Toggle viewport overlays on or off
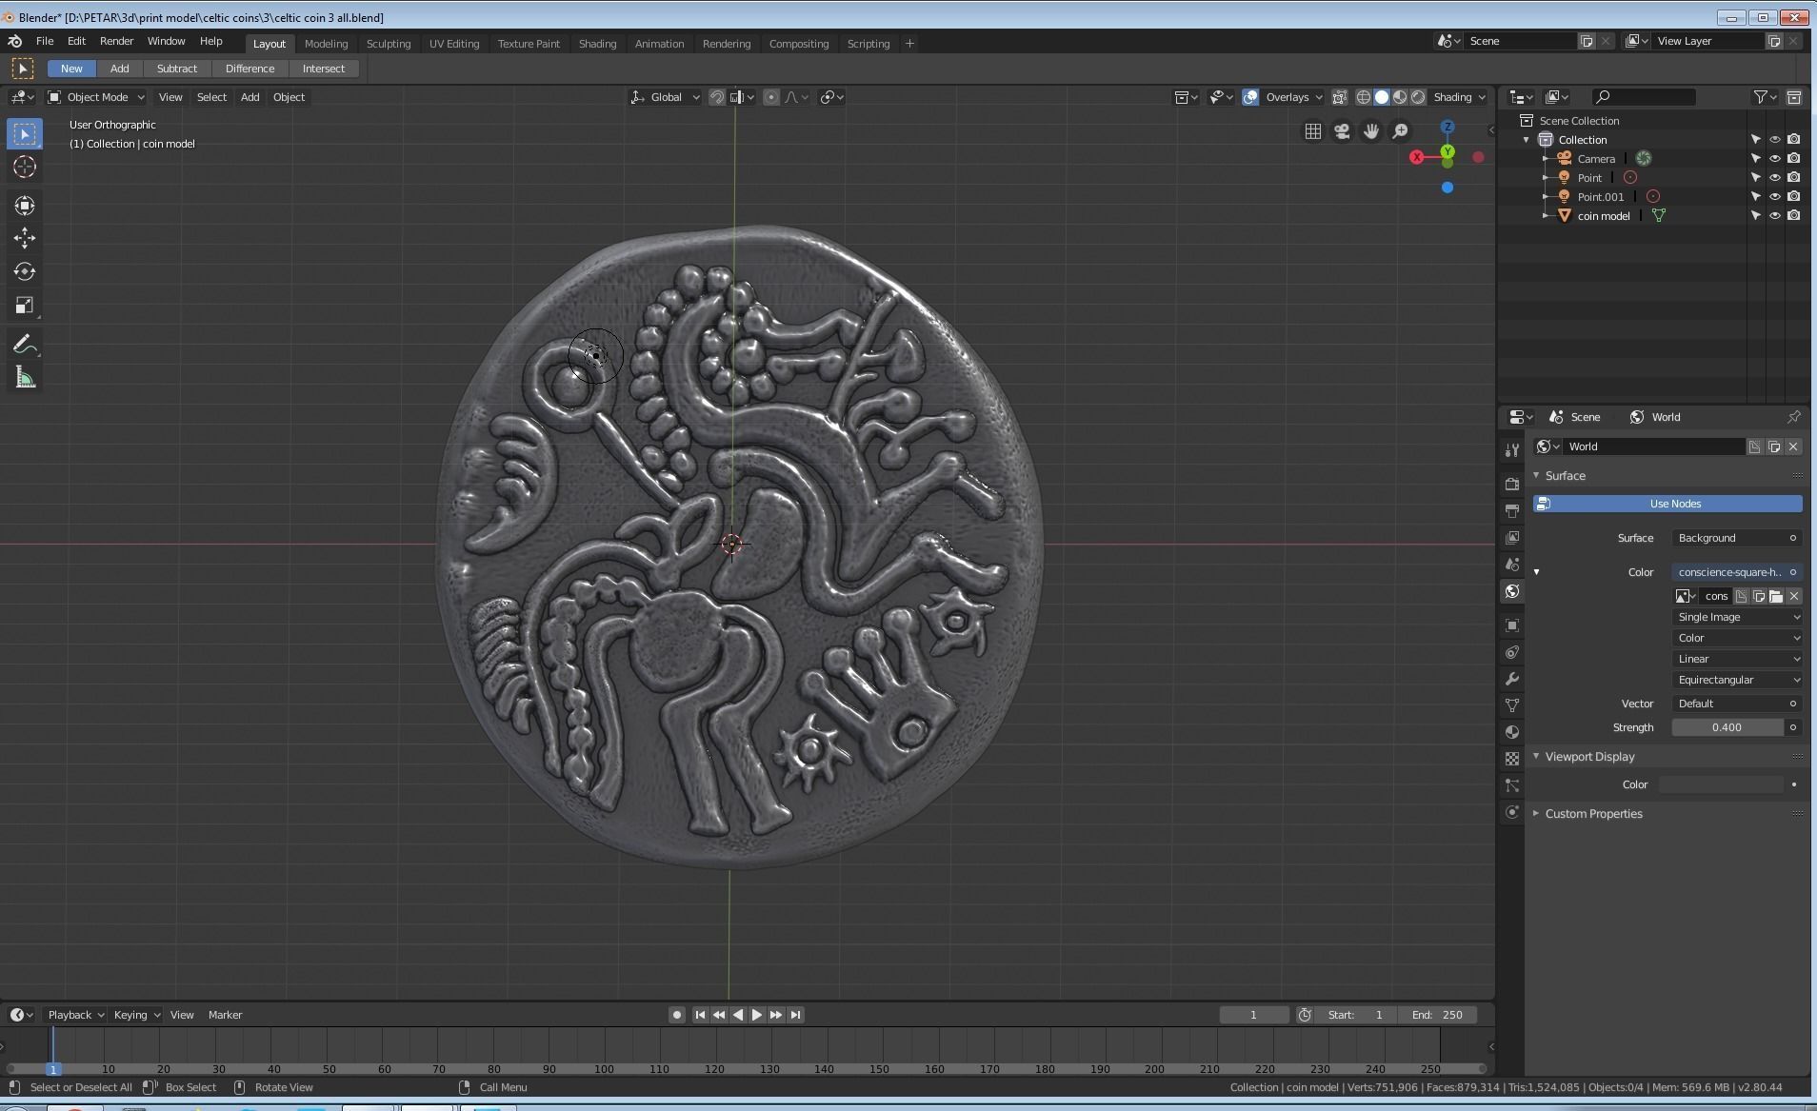Screen dimensions: 1817x1111 1250,97
